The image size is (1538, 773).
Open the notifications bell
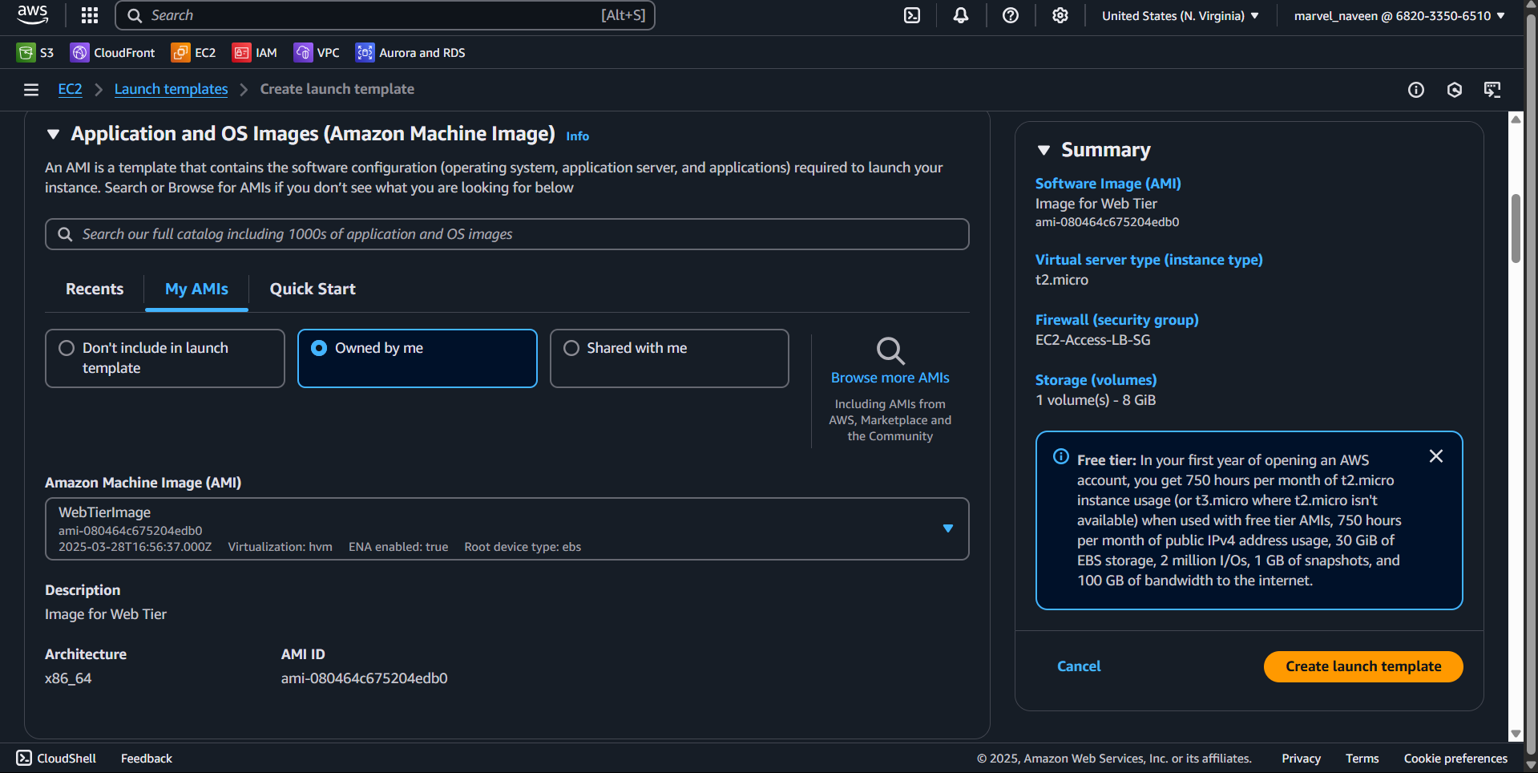click(x=961, y=15)
